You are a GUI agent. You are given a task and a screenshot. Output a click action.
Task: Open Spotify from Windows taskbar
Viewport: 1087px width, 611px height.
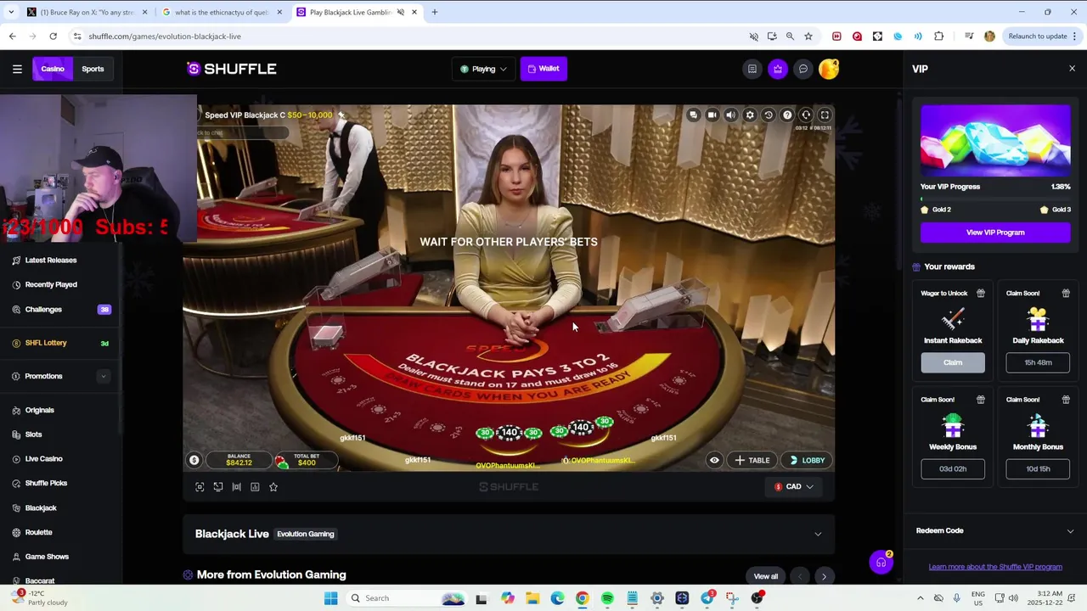607,598
